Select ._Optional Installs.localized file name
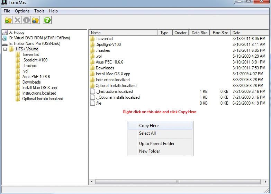This screenshot has width=271, height=194. tap(118, 97)
